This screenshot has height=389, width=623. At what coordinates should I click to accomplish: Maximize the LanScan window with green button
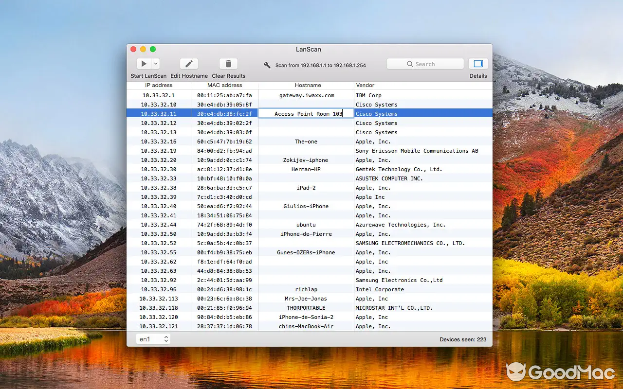point(153,49)
